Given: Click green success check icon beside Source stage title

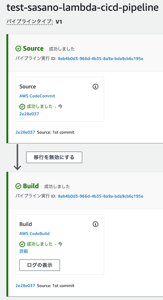Looking at the screenshot, I should click(x=18, y=49).
